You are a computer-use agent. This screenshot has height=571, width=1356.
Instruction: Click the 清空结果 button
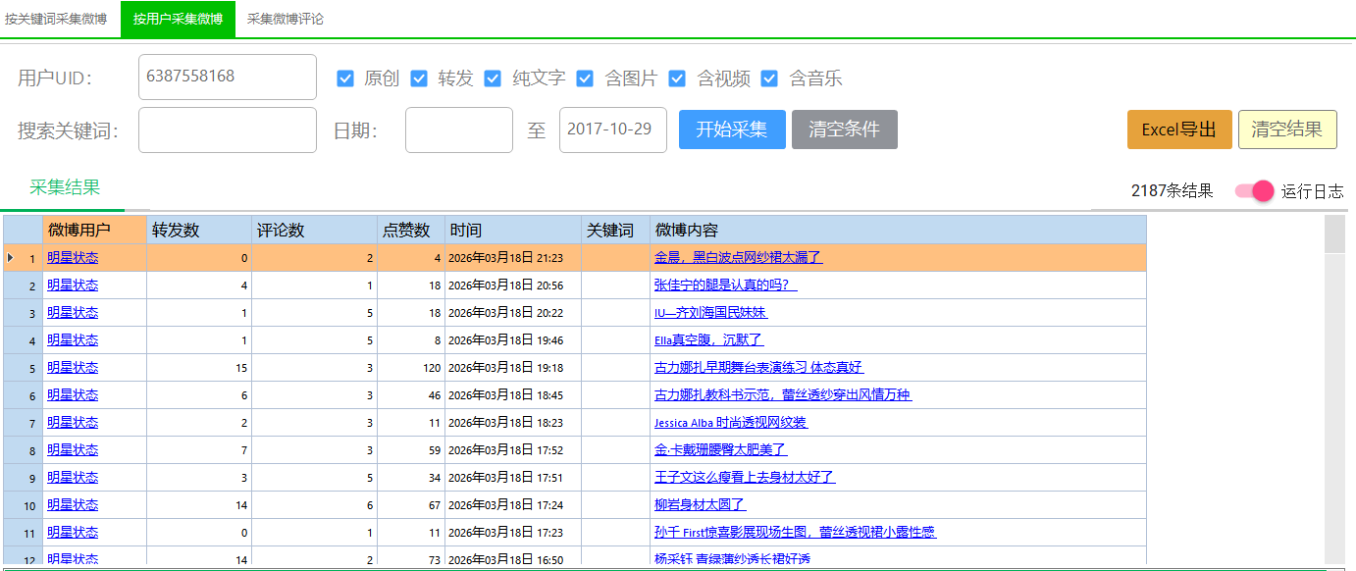[1287, 130]
